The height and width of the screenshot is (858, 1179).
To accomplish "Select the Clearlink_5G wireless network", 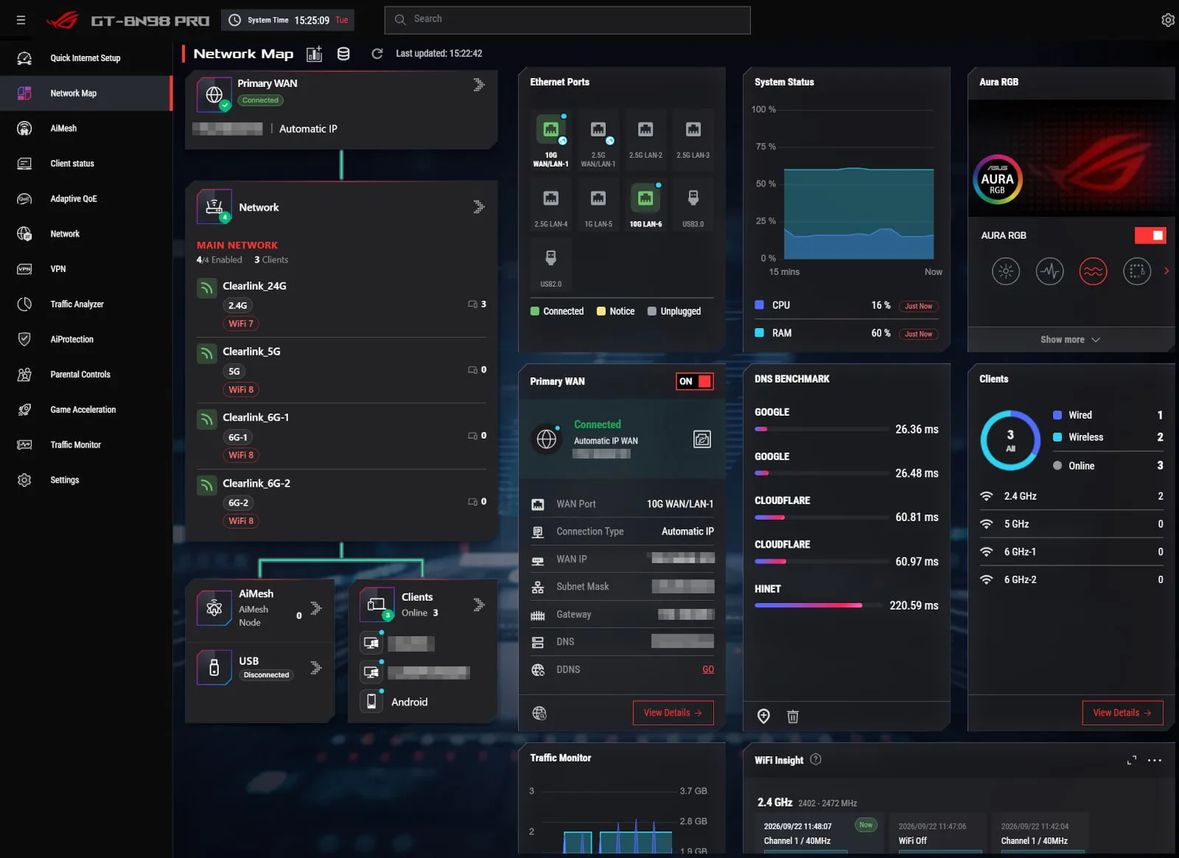I will 341,370.
